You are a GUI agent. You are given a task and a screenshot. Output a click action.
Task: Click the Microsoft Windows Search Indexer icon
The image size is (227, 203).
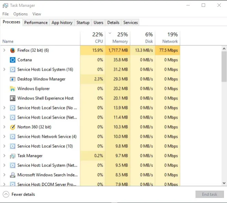click(13, 175)
